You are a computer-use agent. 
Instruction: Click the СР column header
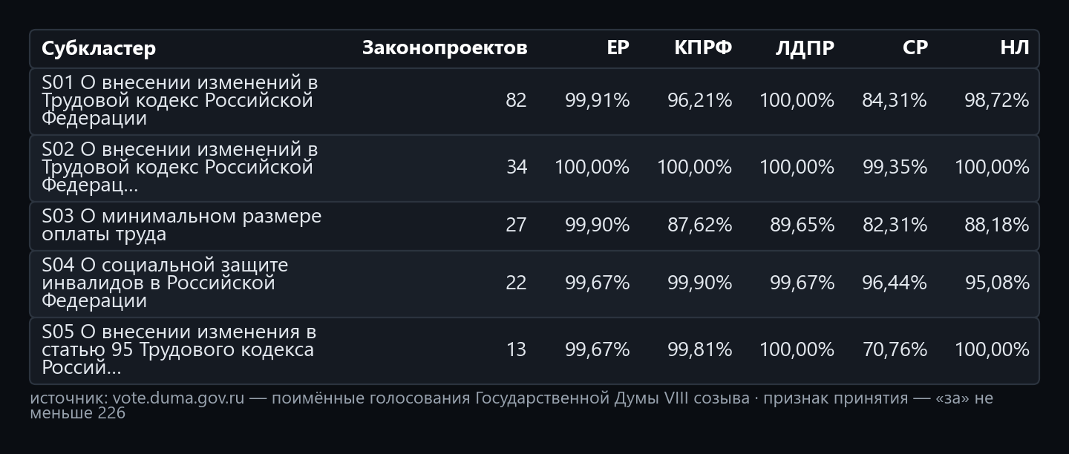click(915, 48)
